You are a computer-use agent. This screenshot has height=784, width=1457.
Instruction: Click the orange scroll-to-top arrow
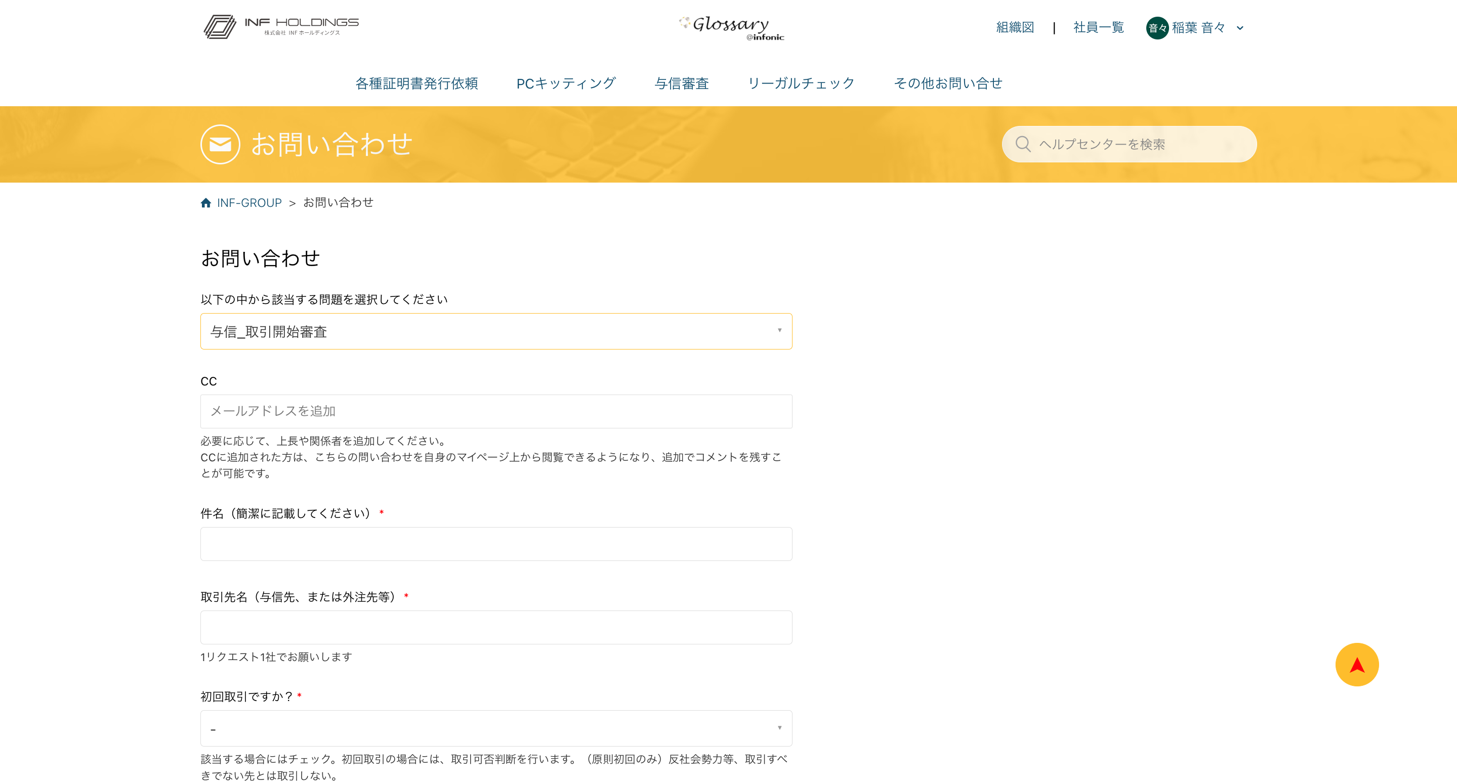point(1357,664)
